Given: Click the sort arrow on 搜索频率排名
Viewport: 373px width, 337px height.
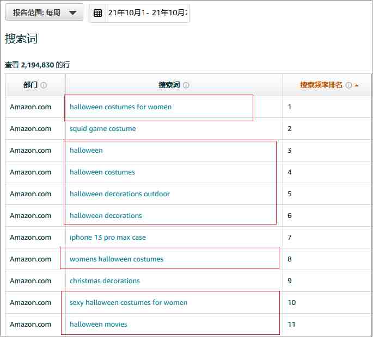Looking at the screenshot, I should 356,85.
